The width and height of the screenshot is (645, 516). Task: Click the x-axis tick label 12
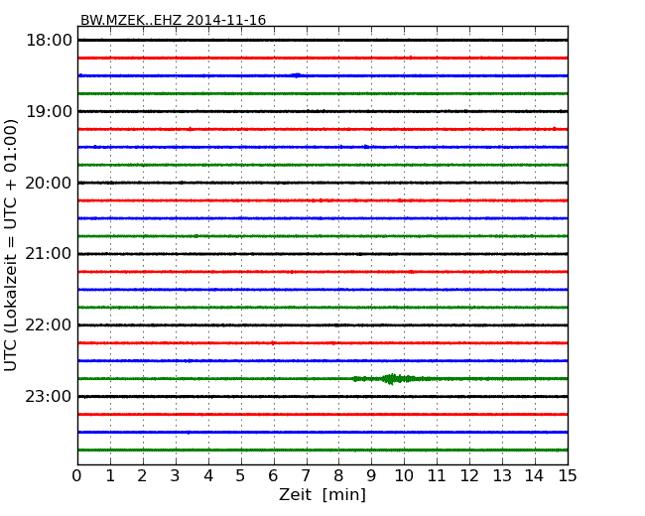(x=469, y=475)
